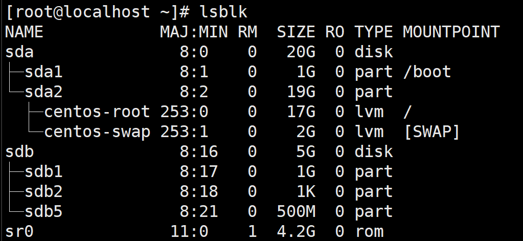The image size is (523, 241).
Task: Click the 500M size value
Action: click(x=296, y=212)
